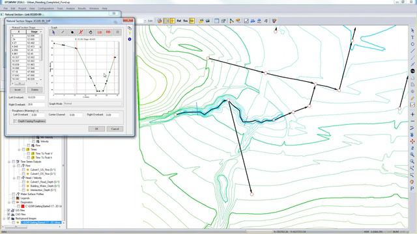Select the diagonal link tool in right toolbar
Image resolution: width=417 pixels, height=234 pixels.
point(412,51)
